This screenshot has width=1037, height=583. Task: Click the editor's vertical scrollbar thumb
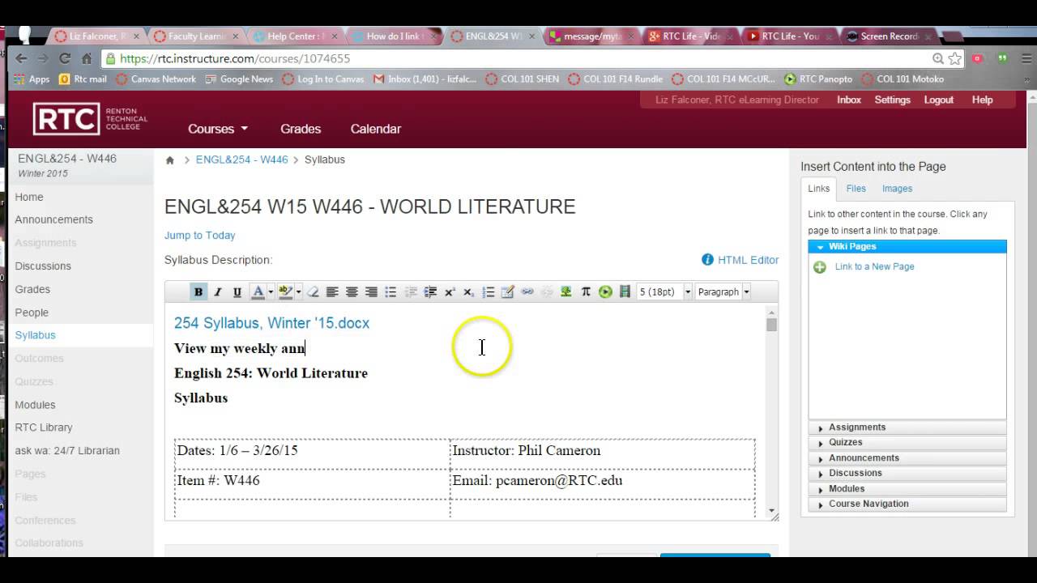click(772, 325)
